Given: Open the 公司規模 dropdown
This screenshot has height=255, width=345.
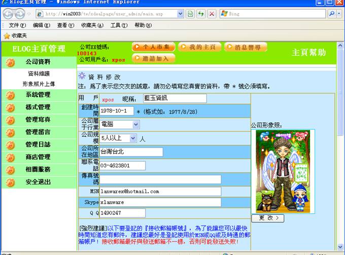Looking at the screenshot, I should tap(133, 138).
